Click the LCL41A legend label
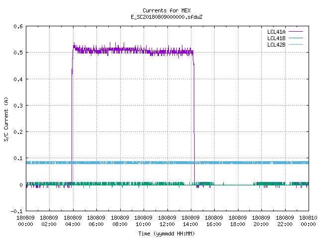Screen dimensions: 318x238 pos(276,32)
